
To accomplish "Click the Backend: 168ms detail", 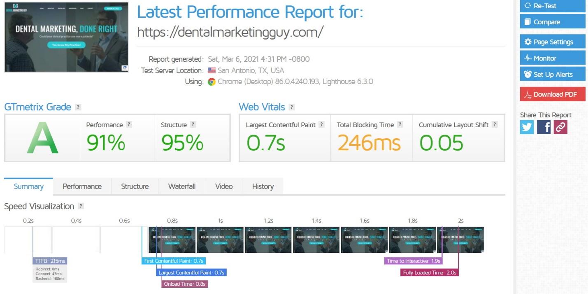I will pyautogui.click(x=50, y=279).
